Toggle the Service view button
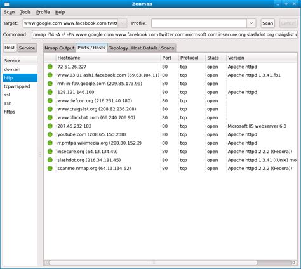Viewport: 301px width, 269px height. tap(27, 48)
